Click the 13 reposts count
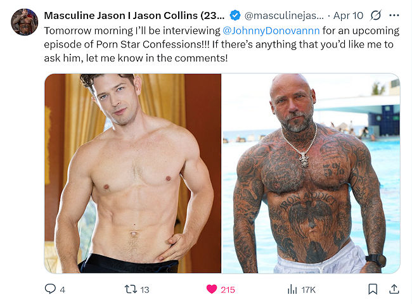This screenshot has width=412, height=304. pos(145,290)
